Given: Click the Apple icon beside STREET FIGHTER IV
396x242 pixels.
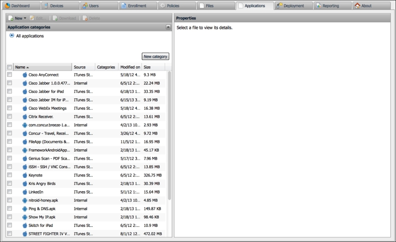Looking at the screenshot, I should (x=25, y=234).
